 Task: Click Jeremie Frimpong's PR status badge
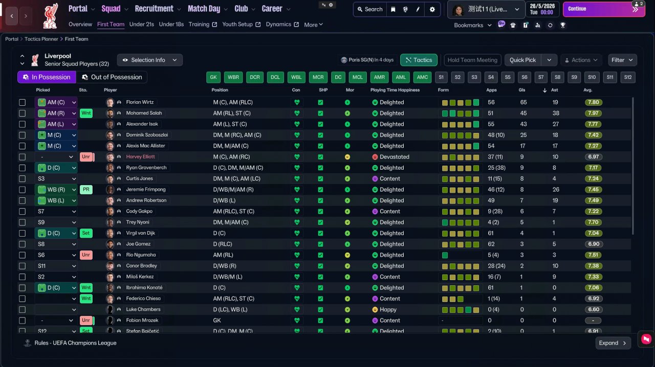coord(86,190)
